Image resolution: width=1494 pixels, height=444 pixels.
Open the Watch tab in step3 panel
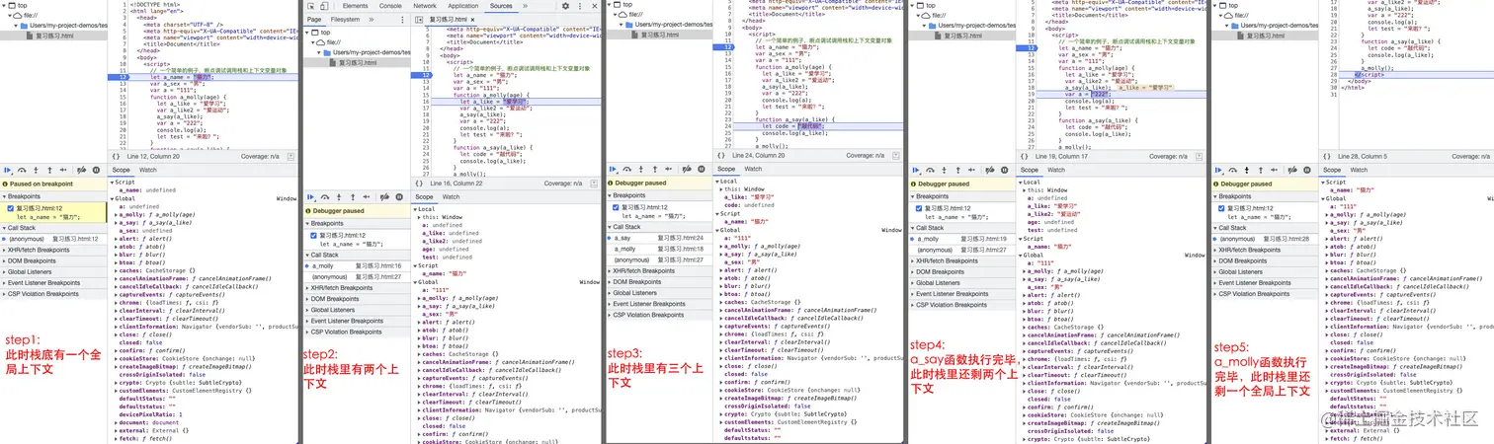click(x=753, y=169)
